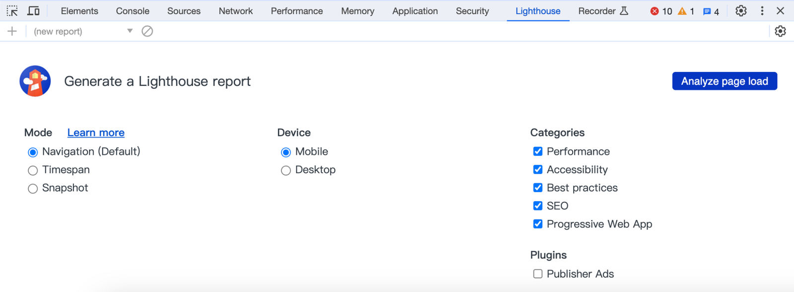Image resolution: width=794 pixels, height=292 pixels.
Task: Click the Recorder tab's flask icon
Action: [624, 11]
